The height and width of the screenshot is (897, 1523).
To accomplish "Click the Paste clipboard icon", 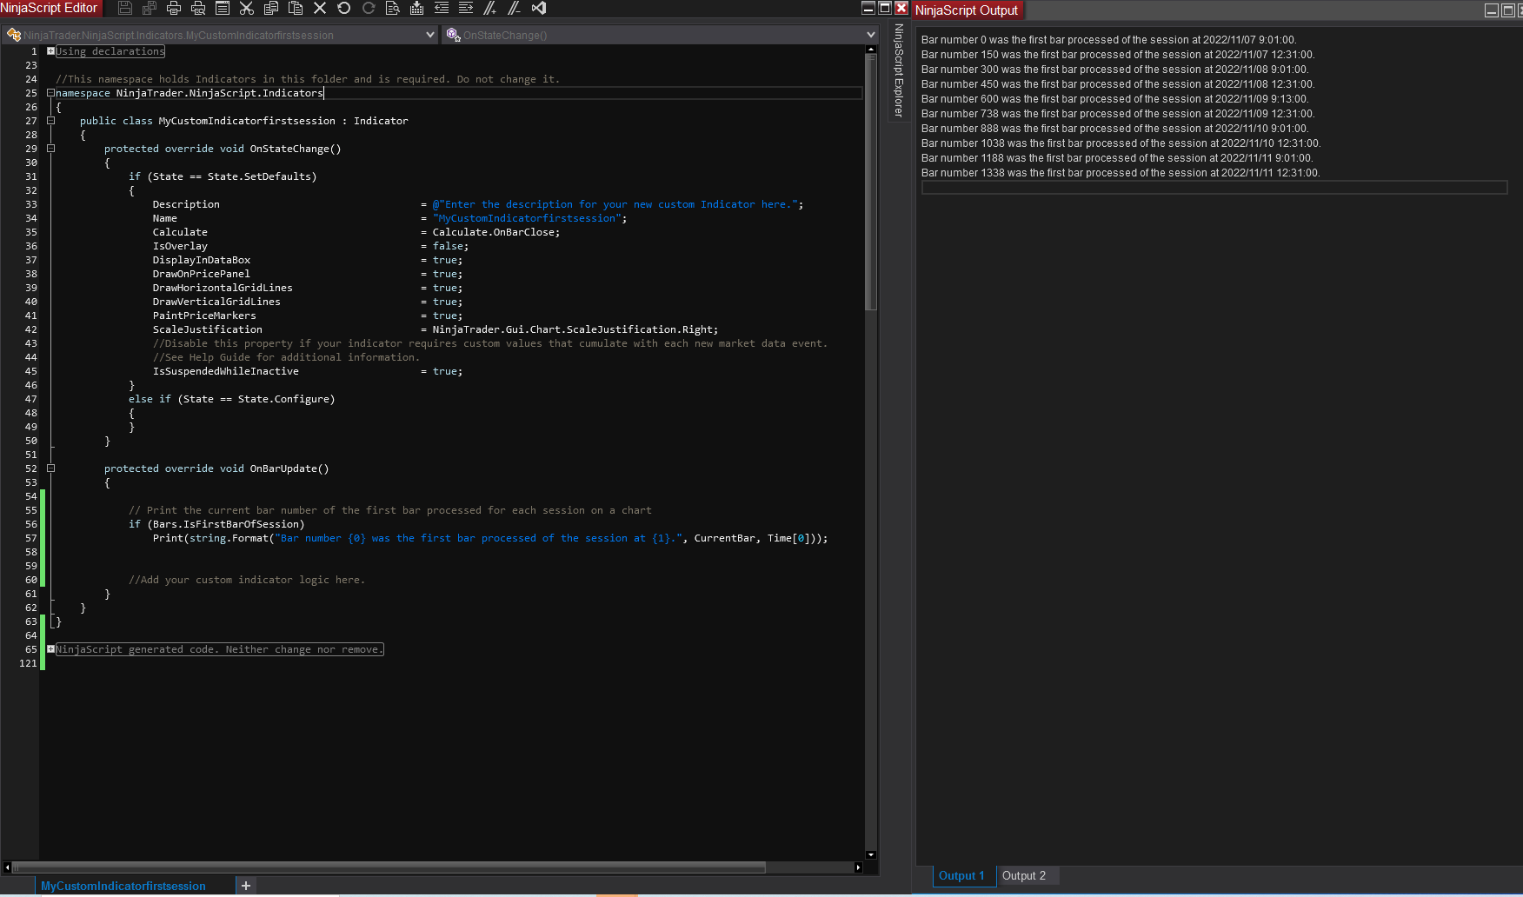I will [295, 8].
